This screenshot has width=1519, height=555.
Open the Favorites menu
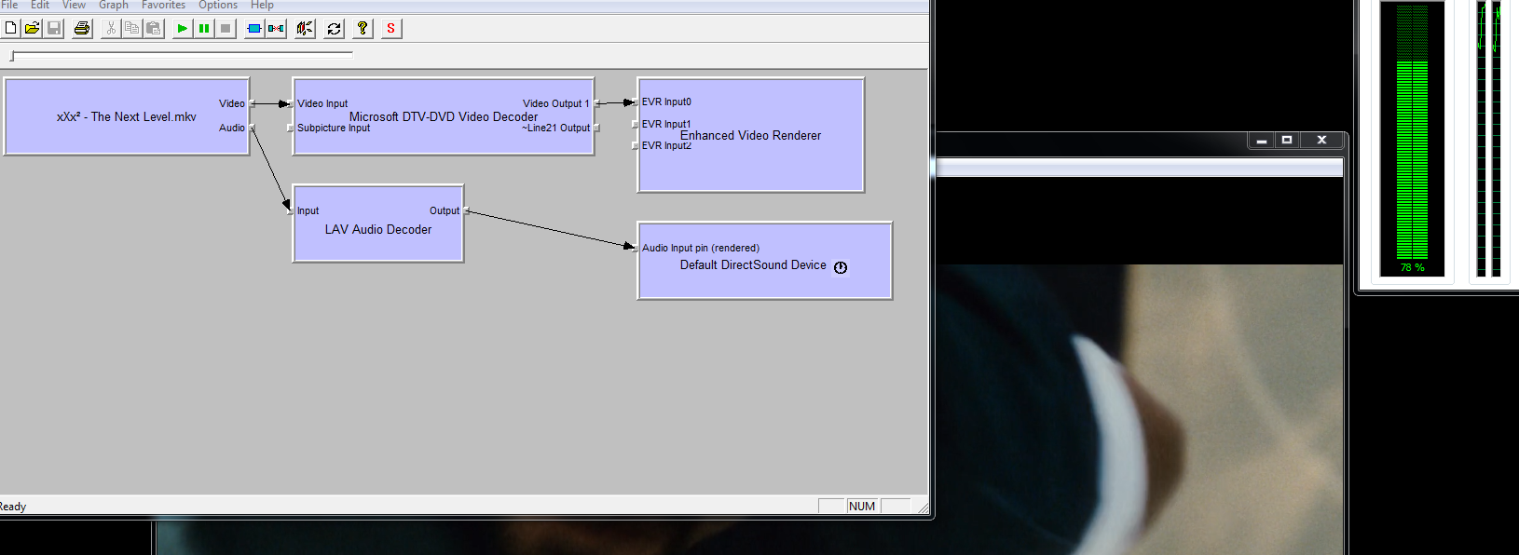pos(163,6)
